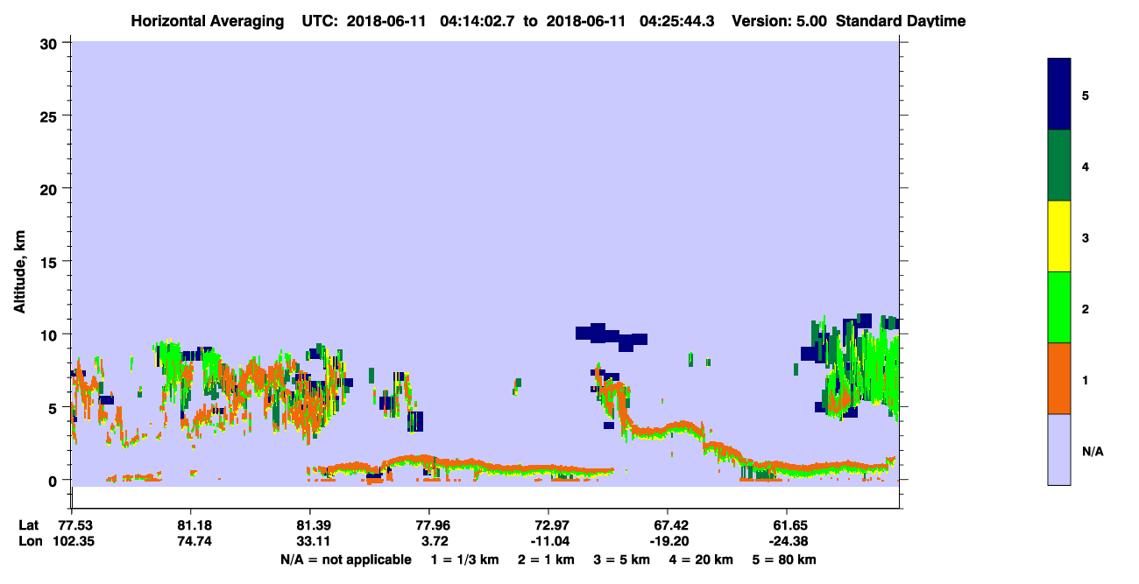Click the 'Version: 5.00' text
This screenshot has height=584, width=1139.
(779, 20)
